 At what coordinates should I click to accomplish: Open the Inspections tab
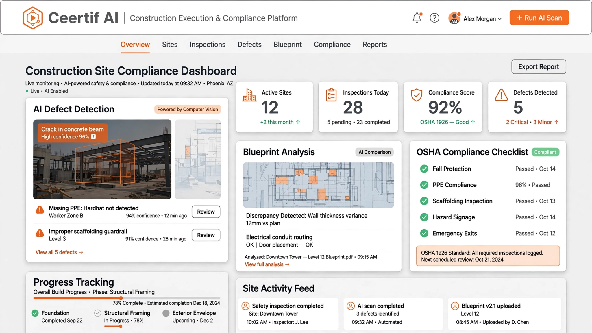208,45
